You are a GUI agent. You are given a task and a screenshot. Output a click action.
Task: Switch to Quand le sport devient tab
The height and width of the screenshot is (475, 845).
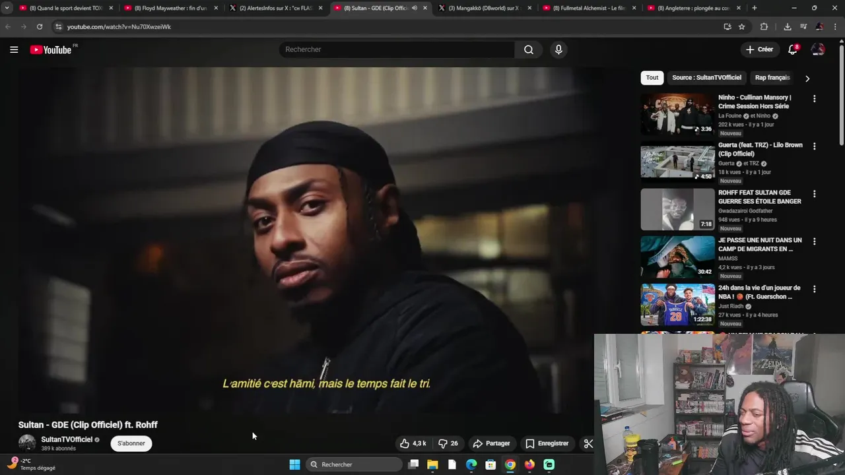click(x=65, y=8)
